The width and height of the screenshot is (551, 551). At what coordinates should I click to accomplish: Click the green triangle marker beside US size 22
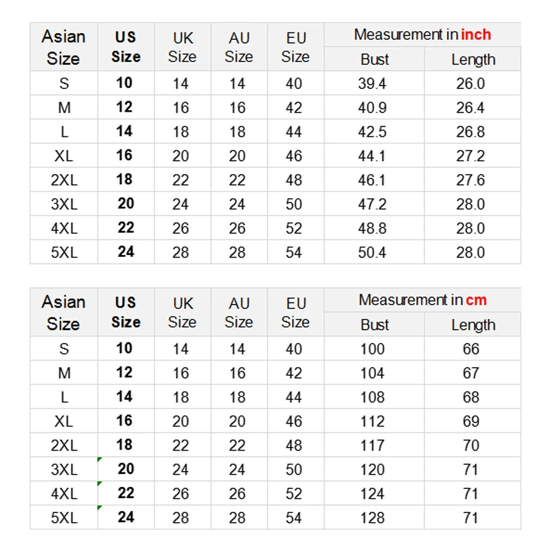point(100,484)
